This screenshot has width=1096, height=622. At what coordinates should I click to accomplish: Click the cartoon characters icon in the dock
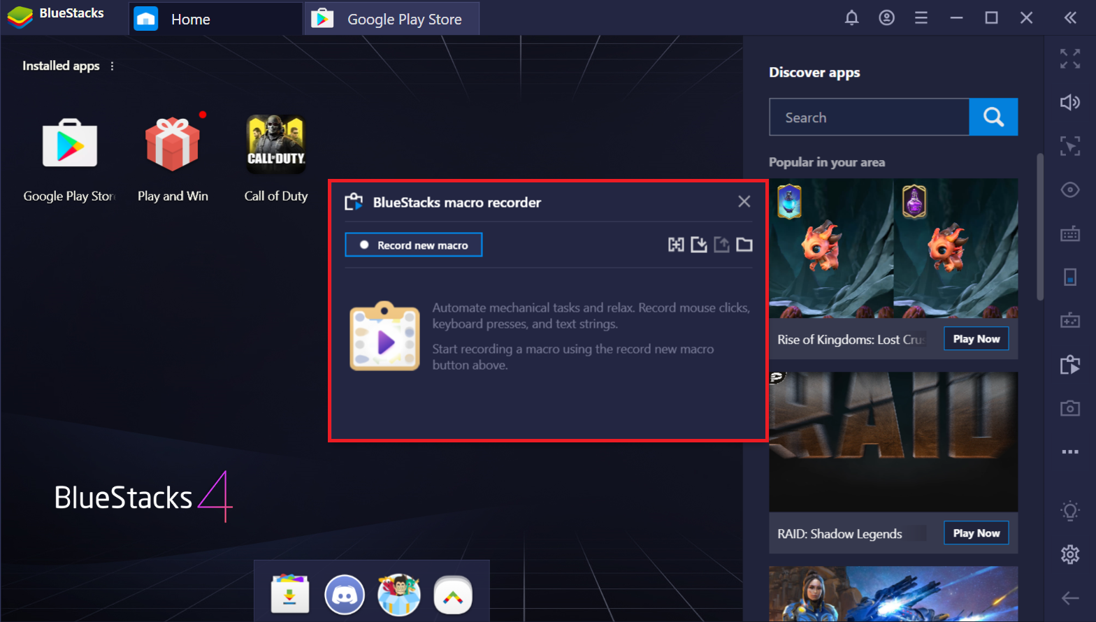(398, 595)
